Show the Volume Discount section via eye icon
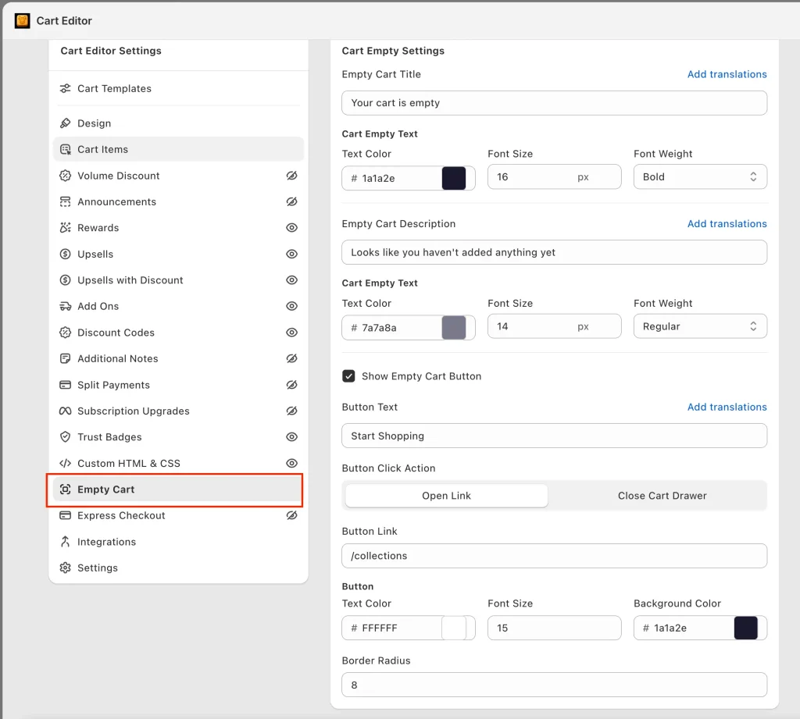This screenshot has height=719, width=800. pos(292,176)
